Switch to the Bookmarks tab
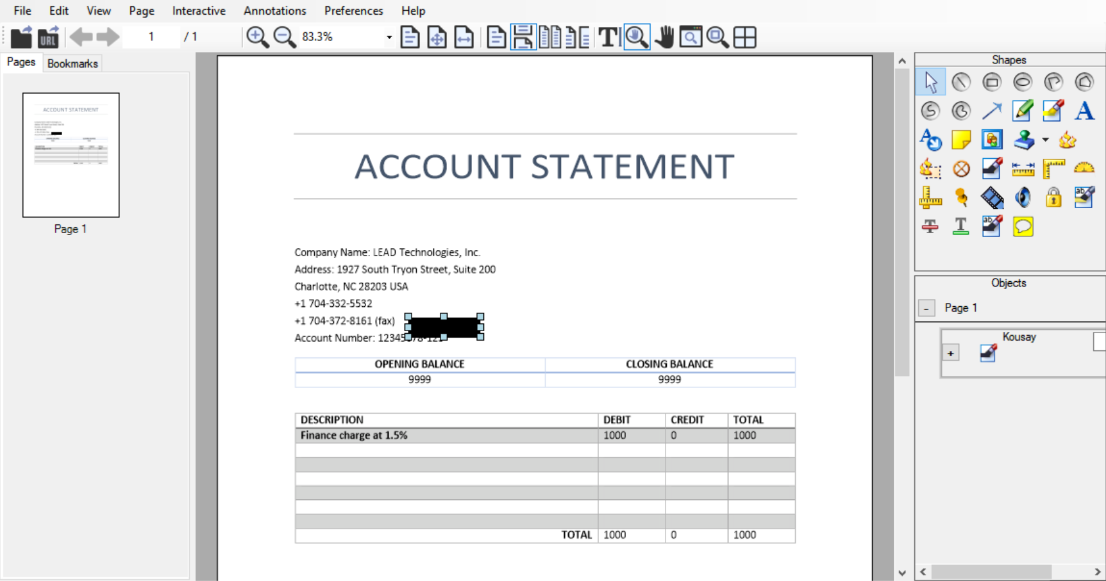Image resolution: width=1106 pixels, height=581 pixels. pos(72,63)
